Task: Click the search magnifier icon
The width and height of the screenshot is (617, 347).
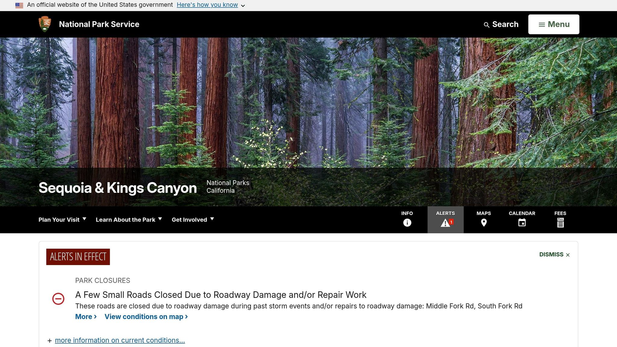Action: click(486, 25)
